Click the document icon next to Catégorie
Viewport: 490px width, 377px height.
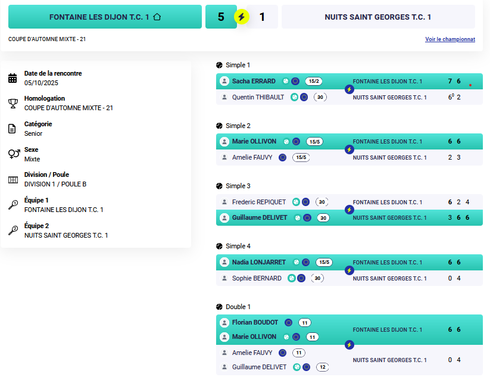[x=13, y=129]
